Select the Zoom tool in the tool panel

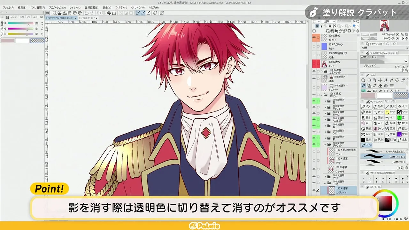point(363,80)
